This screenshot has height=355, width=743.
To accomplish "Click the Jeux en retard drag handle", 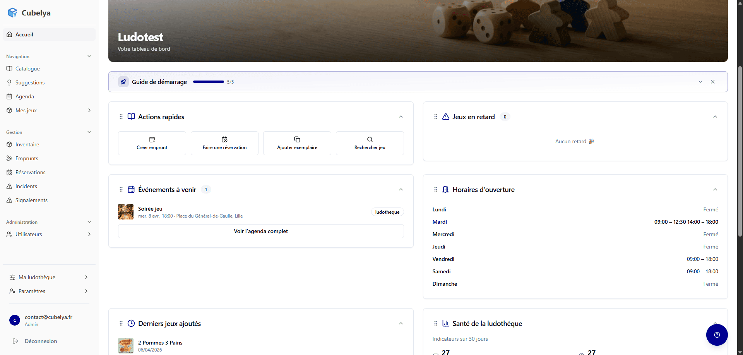I will (x=436, y=117).
